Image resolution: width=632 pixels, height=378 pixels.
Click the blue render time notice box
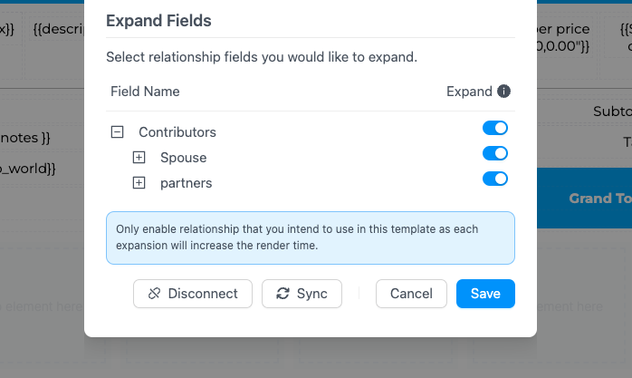click(310, 237)
